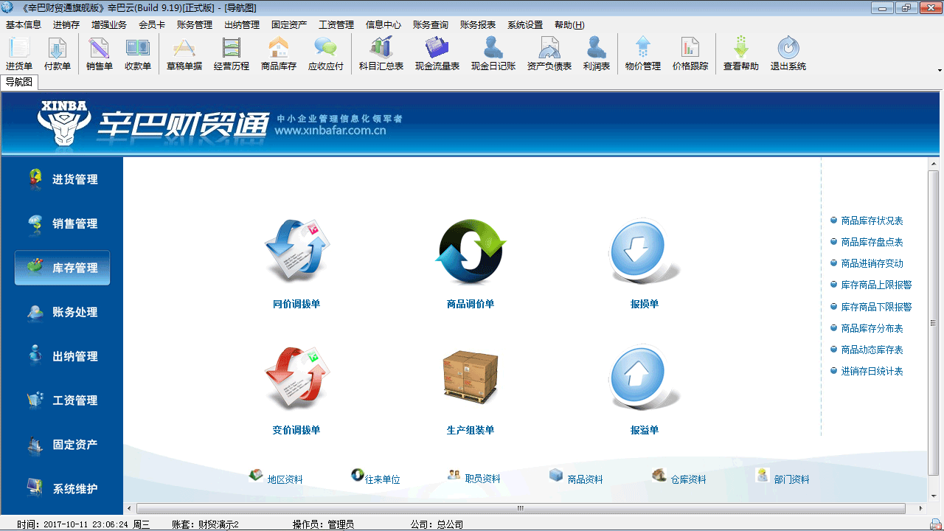This screenshot has width=944, height=531.
Task: Open the 商品进销存变动 report link
Action: click(872, 263)
